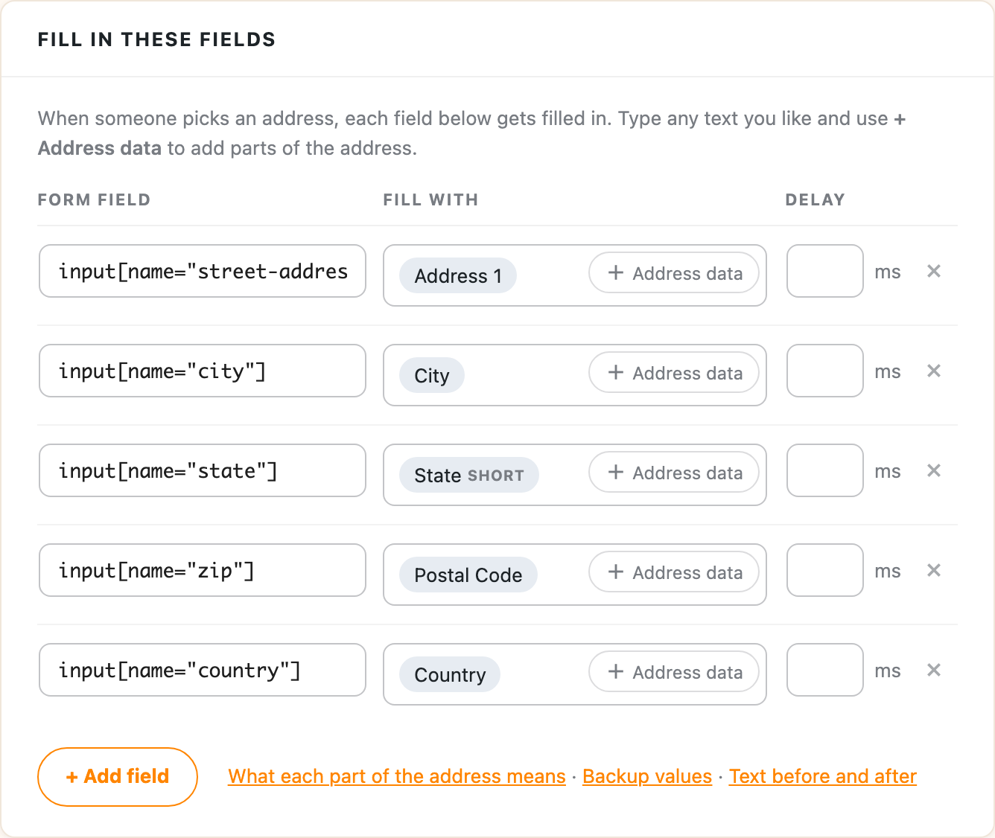Focus the delay input for city row
The height and width of the screenshot is (838, 995).
coord(825,371)
